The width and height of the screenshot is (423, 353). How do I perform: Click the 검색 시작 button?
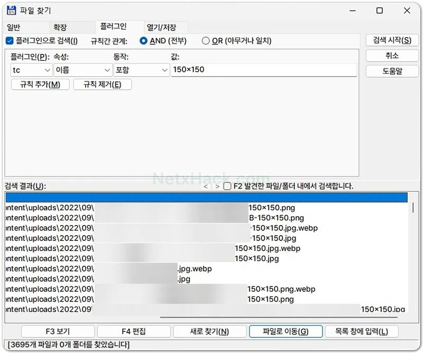[x=392, y=41]
